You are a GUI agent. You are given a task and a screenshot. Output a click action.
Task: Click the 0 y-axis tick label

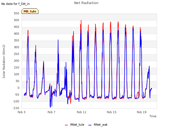[x=18, y=88]
